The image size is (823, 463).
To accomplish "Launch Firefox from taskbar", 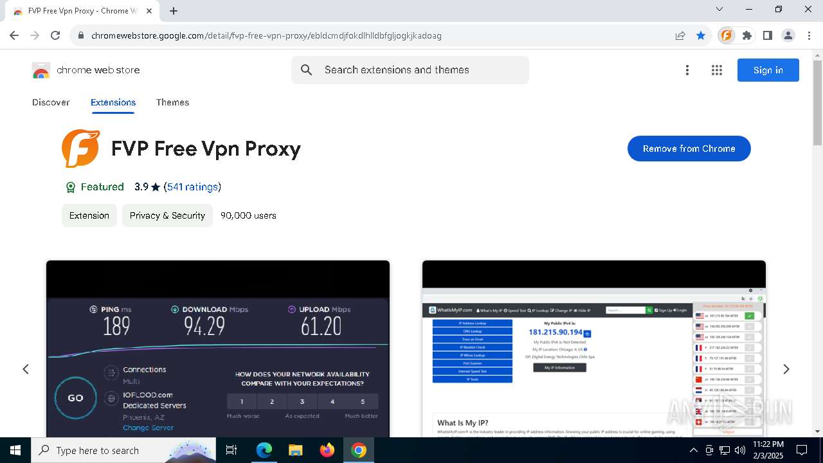I will coord(327,450).
